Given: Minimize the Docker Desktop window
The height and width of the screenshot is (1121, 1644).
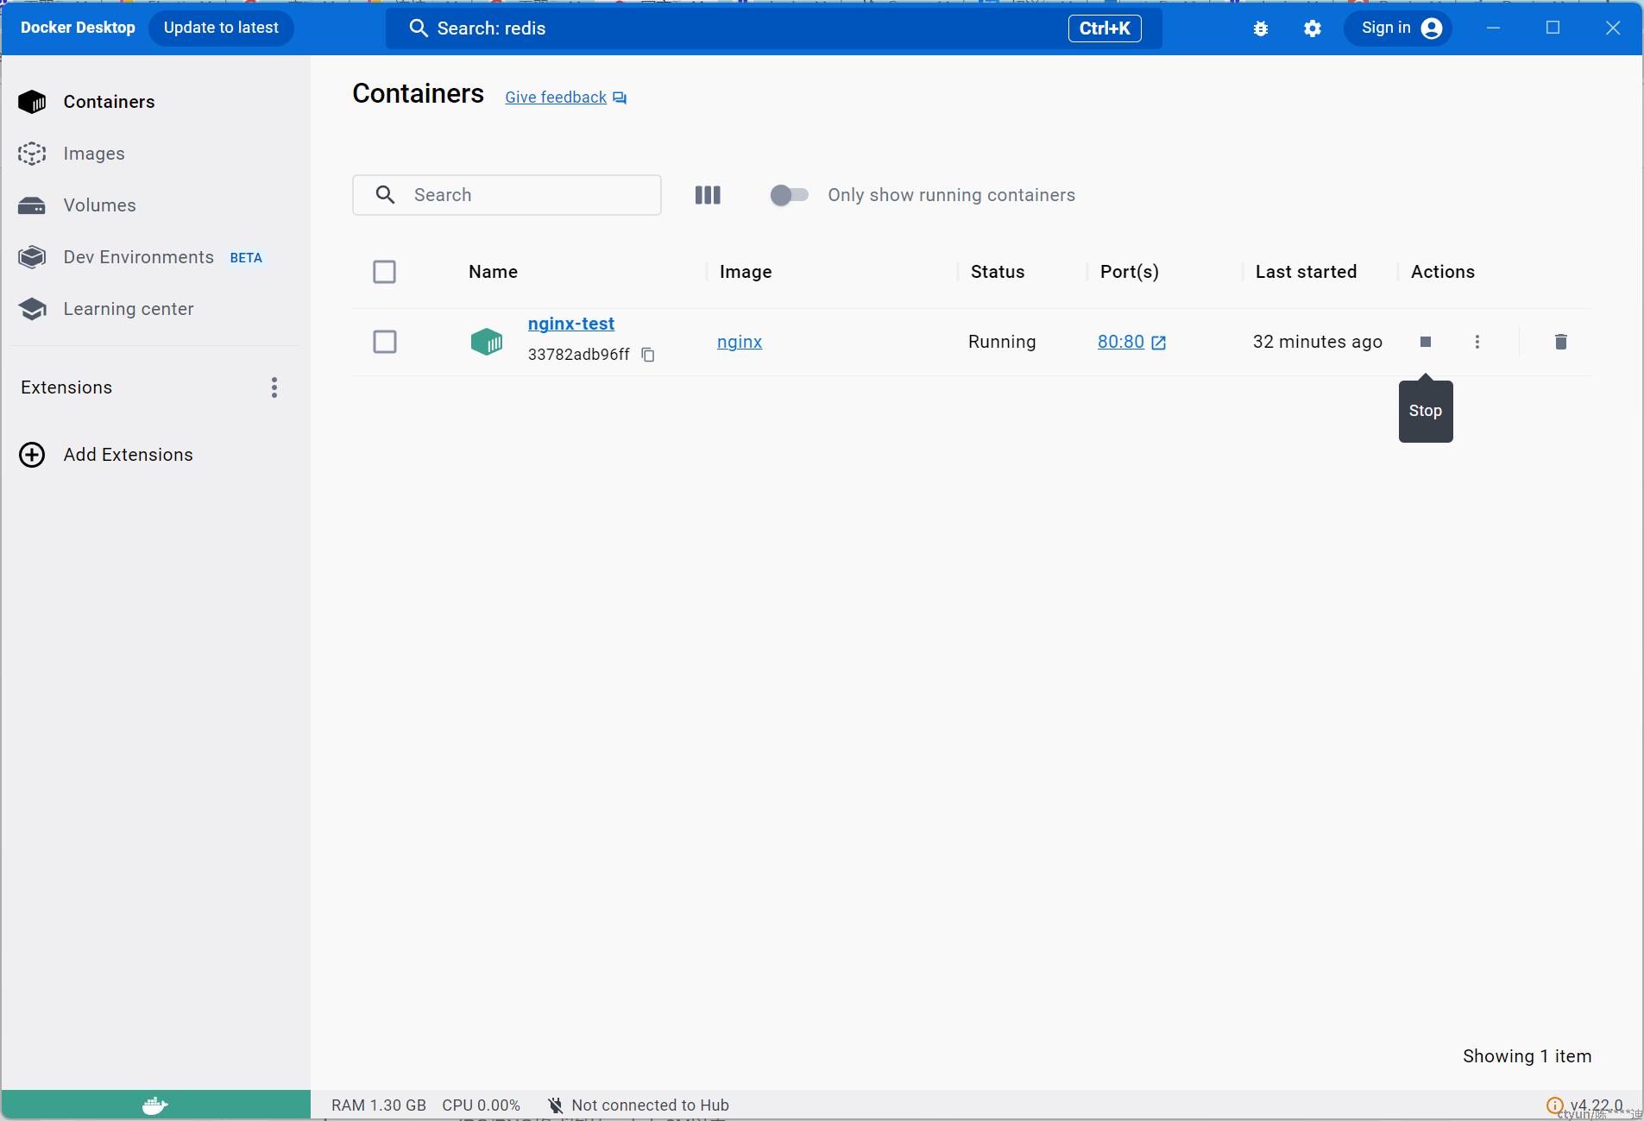Looking at the screenshot, I should click(1493, 28).
